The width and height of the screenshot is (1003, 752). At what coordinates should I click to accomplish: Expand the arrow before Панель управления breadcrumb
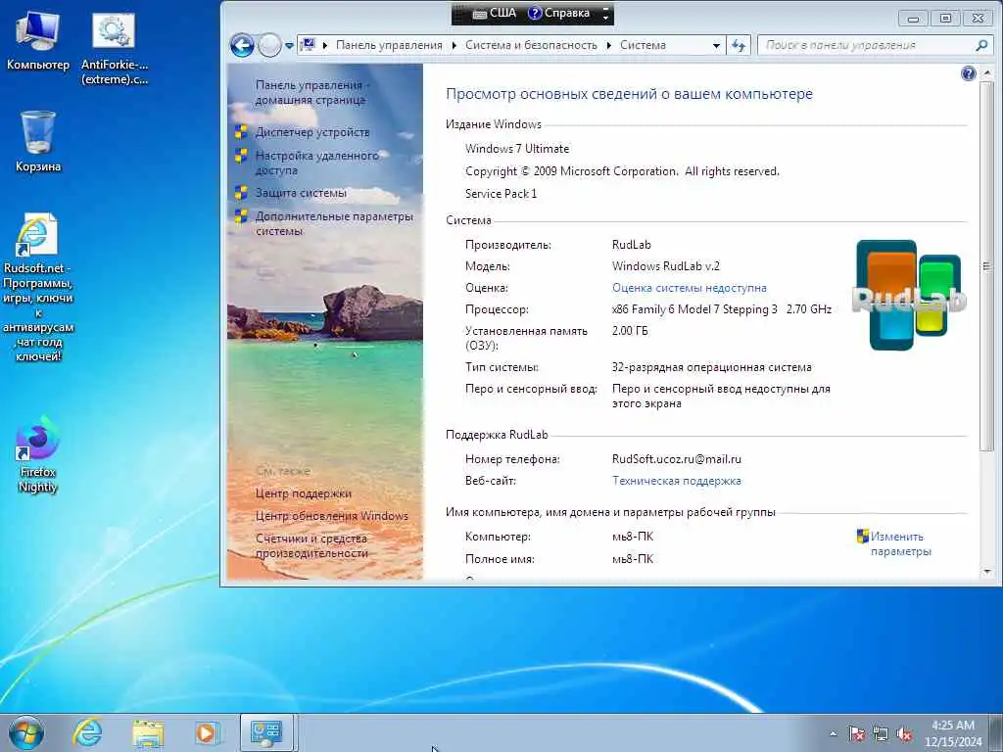point(325,45)
